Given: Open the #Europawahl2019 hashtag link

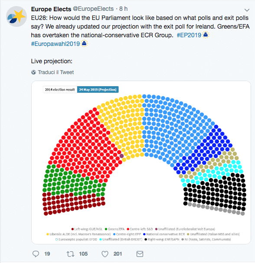Looking at the screenshot, I should click(x=56, y=44).
